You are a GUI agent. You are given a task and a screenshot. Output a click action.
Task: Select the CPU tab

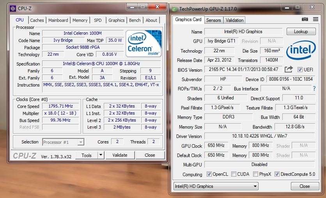click(19, 20)
